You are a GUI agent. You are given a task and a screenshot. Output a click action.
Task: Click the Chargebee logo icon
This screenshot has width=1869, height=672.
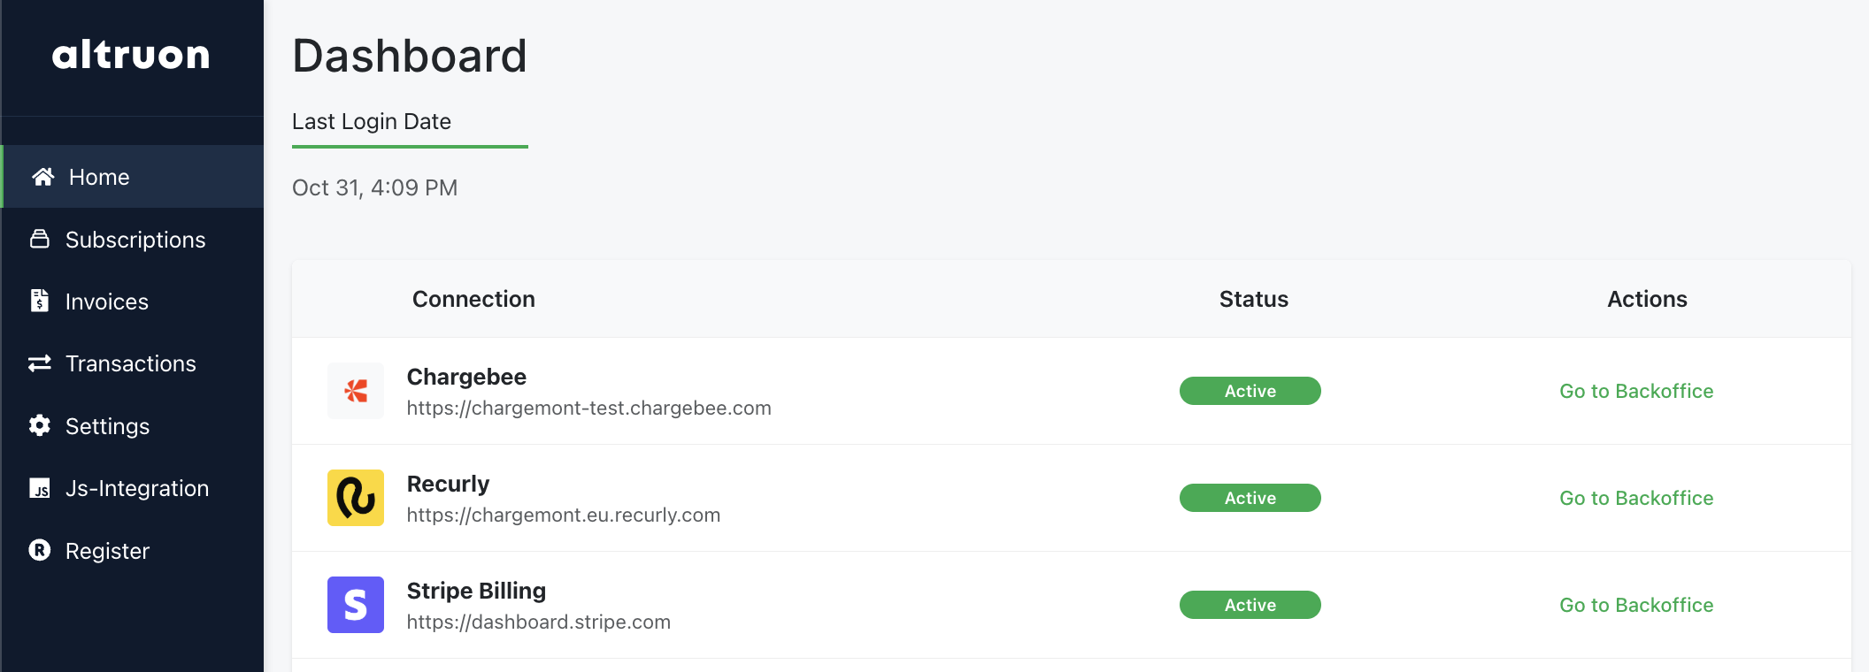[356, 390]
